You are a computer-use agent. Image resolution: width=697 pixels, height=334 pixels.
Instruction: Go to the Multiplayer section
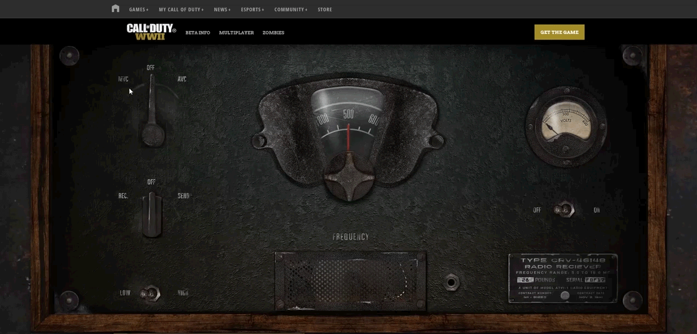coord(236,33)
